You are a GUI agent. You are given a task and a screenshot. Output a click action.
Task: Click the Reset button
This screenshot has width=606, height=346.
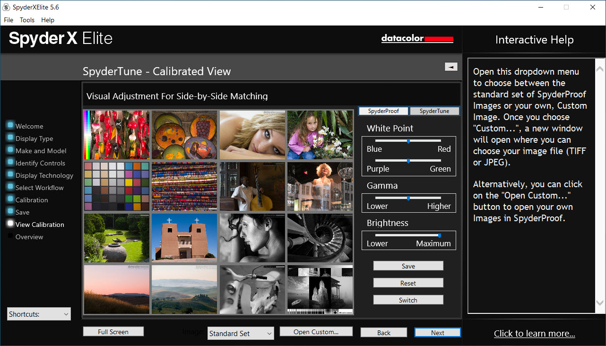pyautogui.click(x=408, y=283)
